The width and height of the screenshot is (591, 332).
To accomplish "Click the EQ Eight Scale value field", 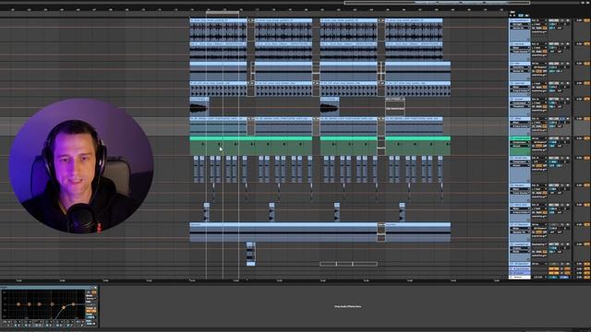I will pos(90,317).
